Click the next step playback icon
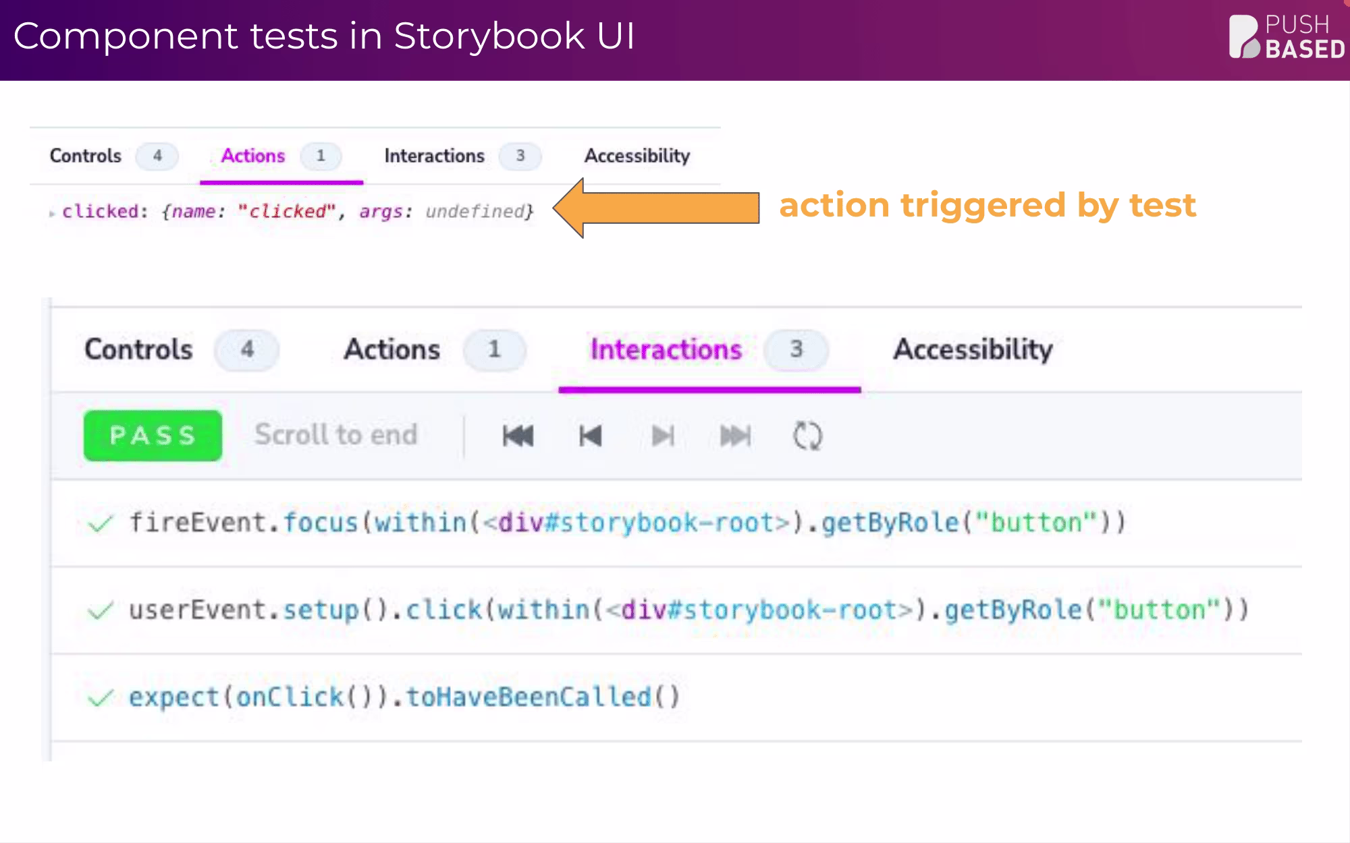 click(663, 436)
